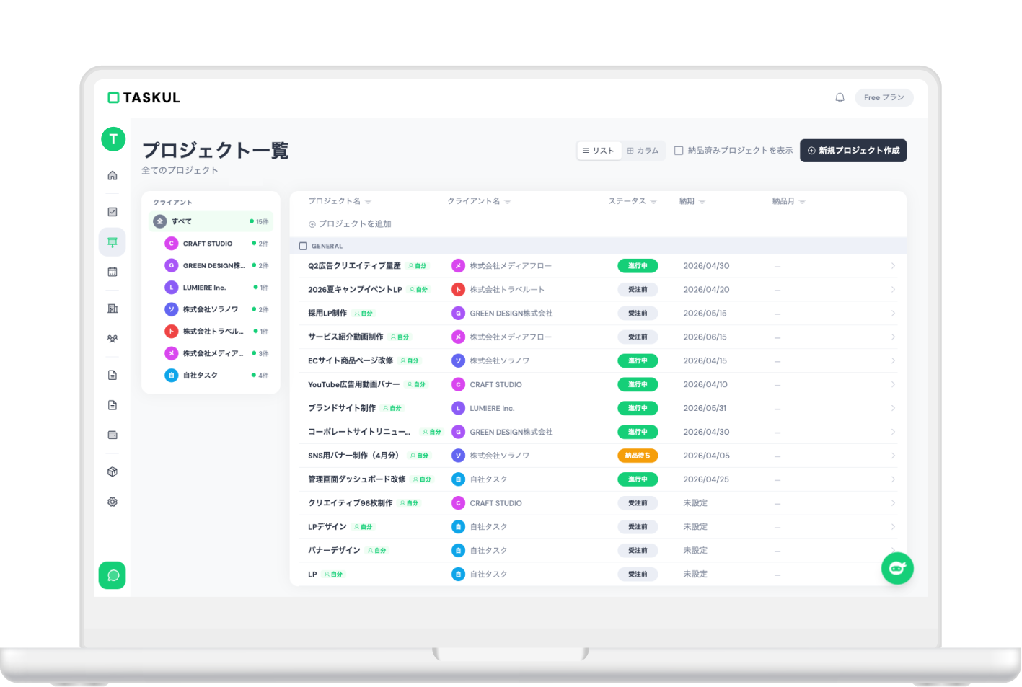
Task: Open the プロジェクト名 sort dropdown
Action: click(x=368, y=201)
